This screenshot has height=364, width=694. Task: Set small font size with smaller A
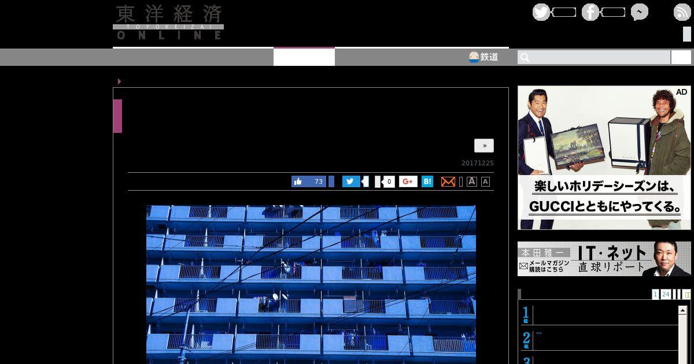pos(485,181)
